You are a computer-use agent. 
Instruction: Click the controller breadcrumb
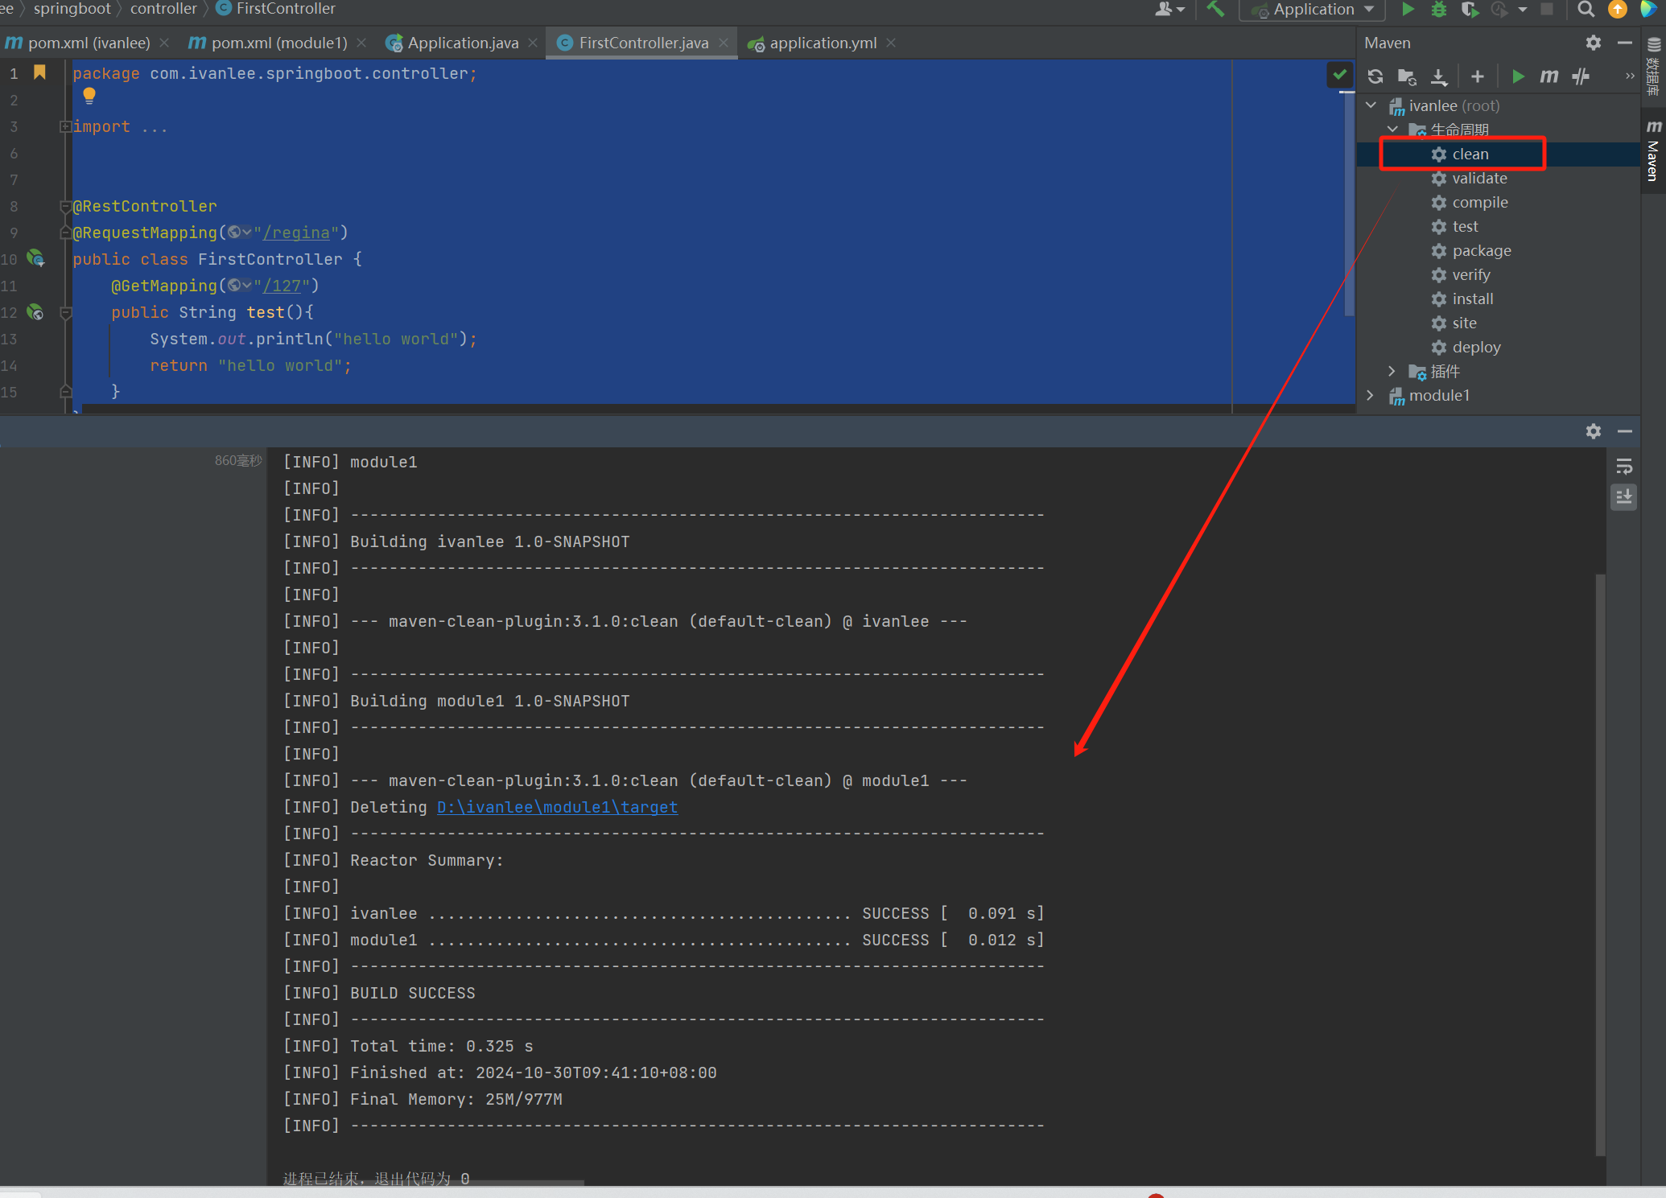163,9
